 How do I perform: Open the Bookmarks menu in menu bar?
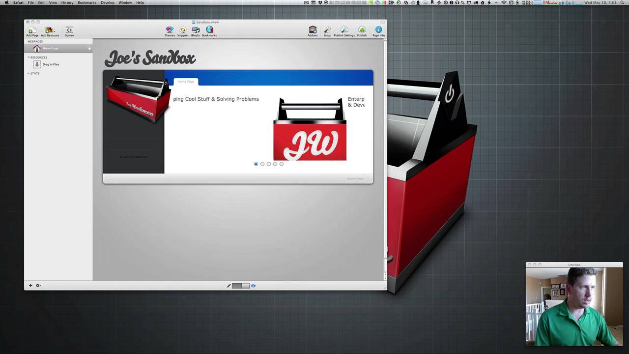click(87, 2)
